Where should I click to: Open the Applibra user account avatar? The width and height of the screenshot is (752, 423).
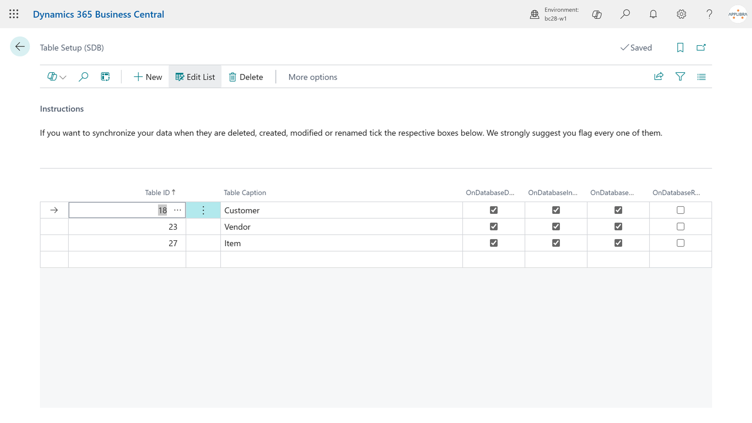738,14
